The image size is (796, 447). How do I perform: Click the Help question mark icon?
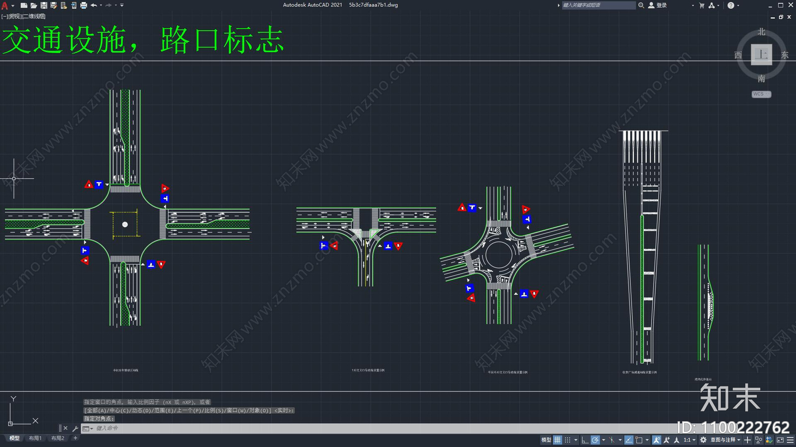pos(731,5)
